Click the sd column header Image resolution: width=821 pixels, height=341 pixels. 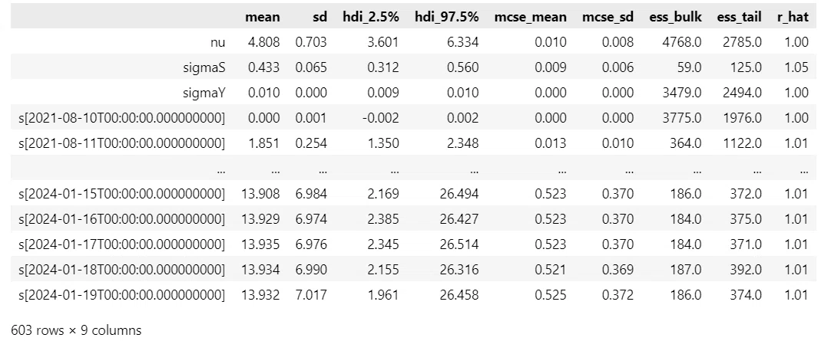click(319, 17)
